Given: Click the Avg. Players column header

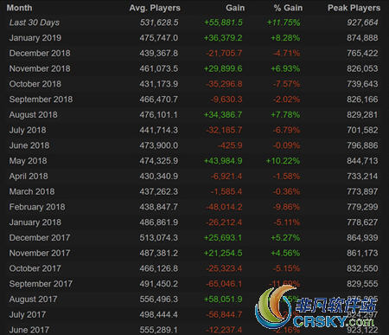Looking at the screenshot, I should (x=155, y=8).
